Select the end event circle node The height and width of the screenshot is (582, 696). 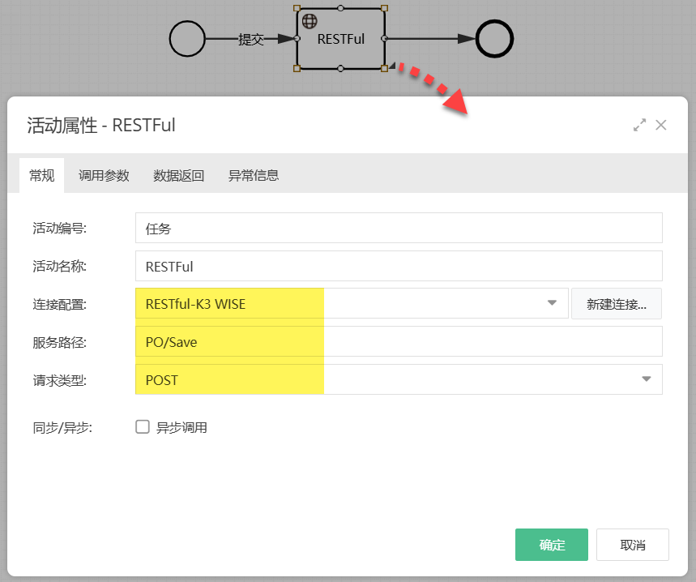pyautogui.click(x=493, y=38)
